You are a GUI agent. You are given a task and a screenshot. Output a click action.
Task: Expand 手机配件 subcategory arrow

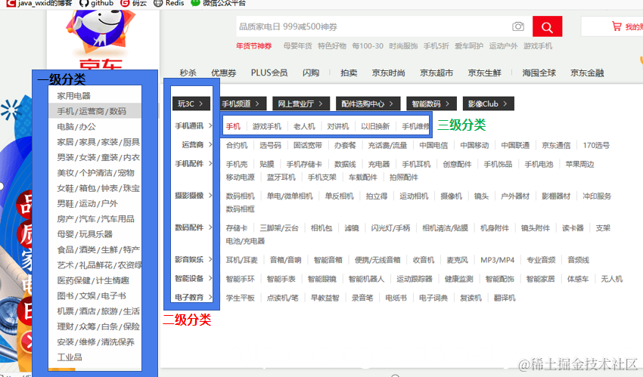coord(210,163)
